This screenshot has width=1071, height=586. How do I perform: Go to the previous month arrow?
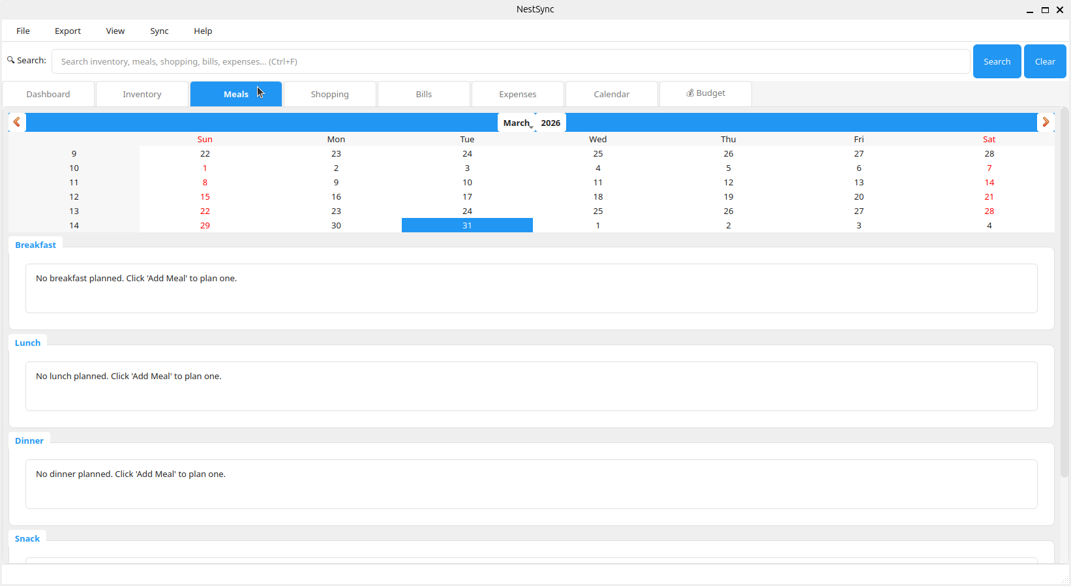point(17,122)
